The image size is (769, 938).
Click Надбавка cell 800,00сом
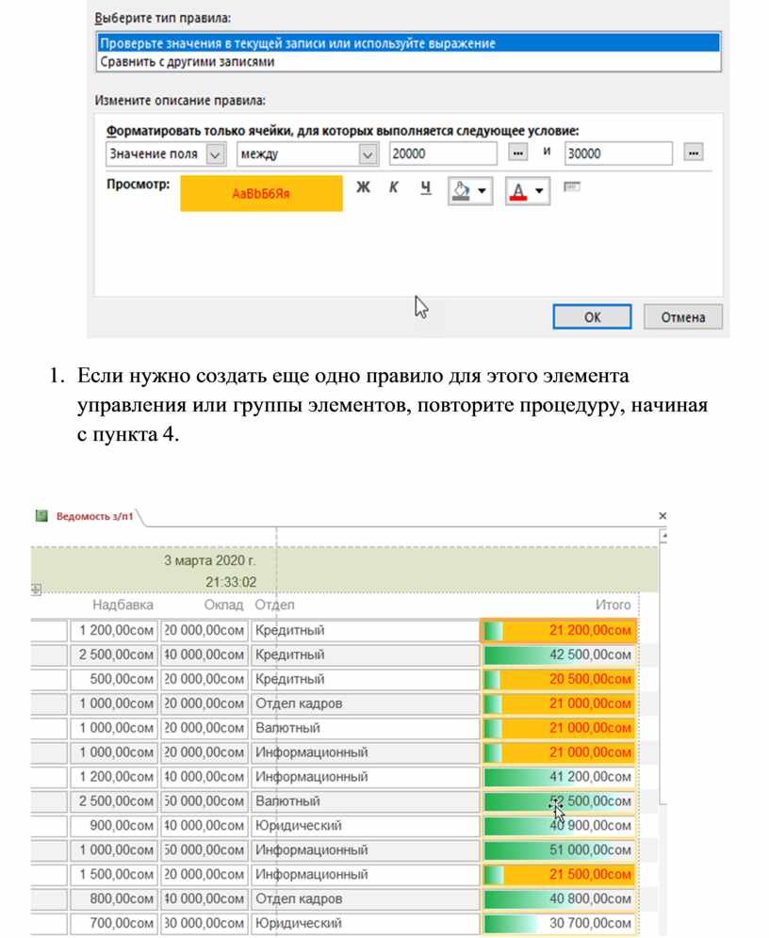coord(114,899)
